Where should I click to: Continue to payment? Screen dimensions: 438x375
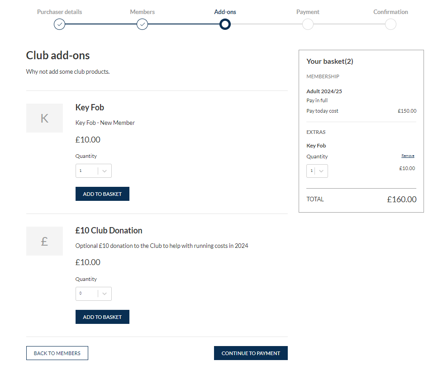tap(251, 353)
